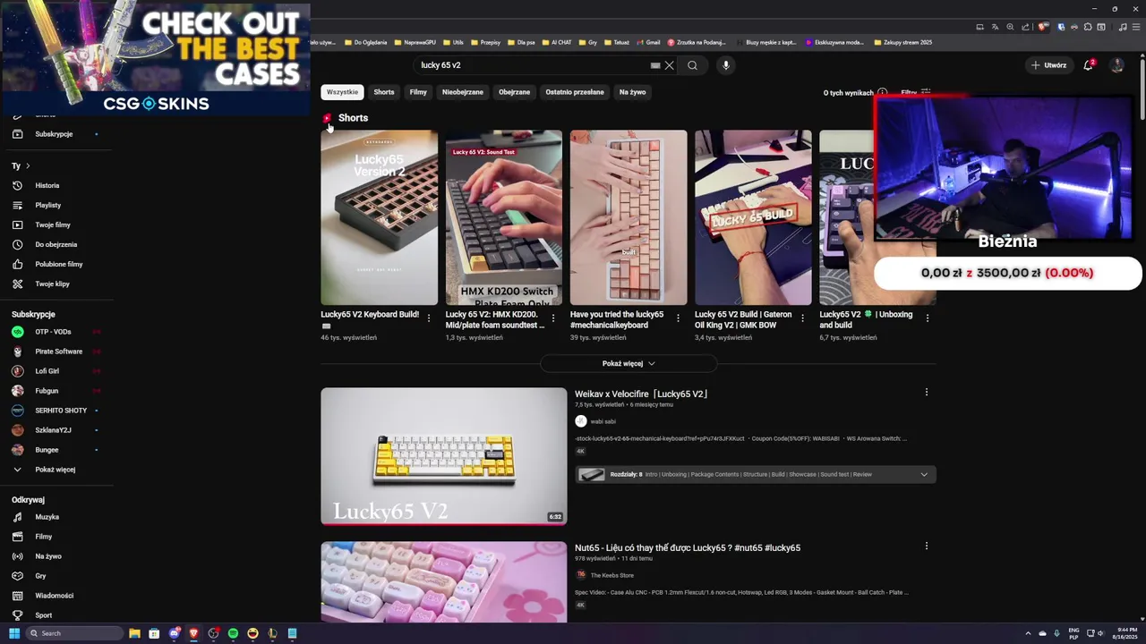Image resolution: width=1146 pixels, height=644 pixels.
Task: Open YouTube notifications bell
Action: pyautogui.click(x=1089, y=65)
